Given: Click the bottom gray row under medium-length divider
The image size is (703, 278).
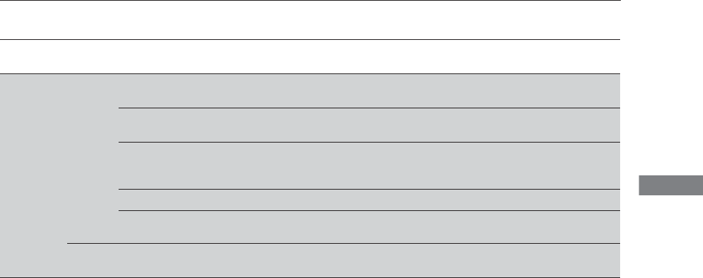Looking at the screenshot, I should 344,261.
